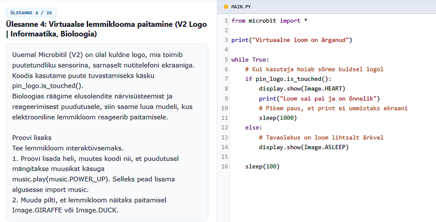
Task: Click the 'if pin_logo.is_touched():' line
Action: tap(288, 79)
